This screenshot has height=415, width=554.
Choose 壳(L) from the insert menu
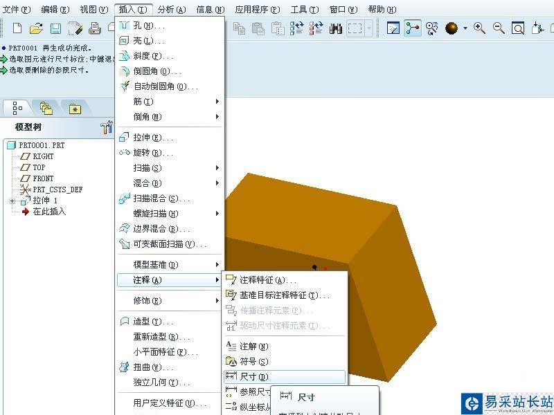click(x=170, y=41)
